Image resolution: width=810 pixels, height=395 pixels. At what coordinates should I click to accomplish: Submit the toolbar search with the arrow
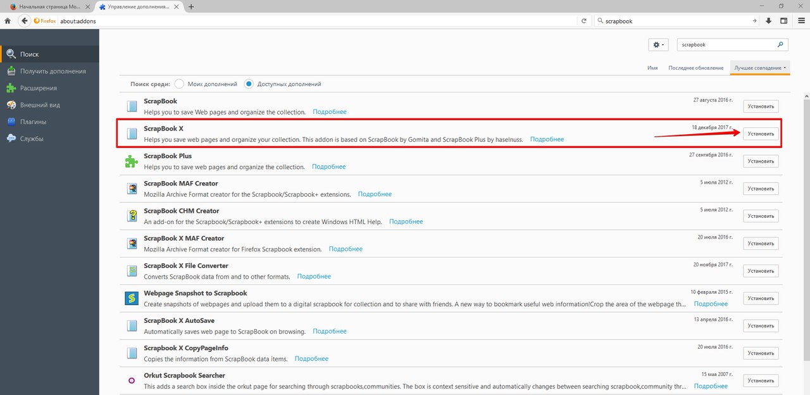click(x=754, y=21)
